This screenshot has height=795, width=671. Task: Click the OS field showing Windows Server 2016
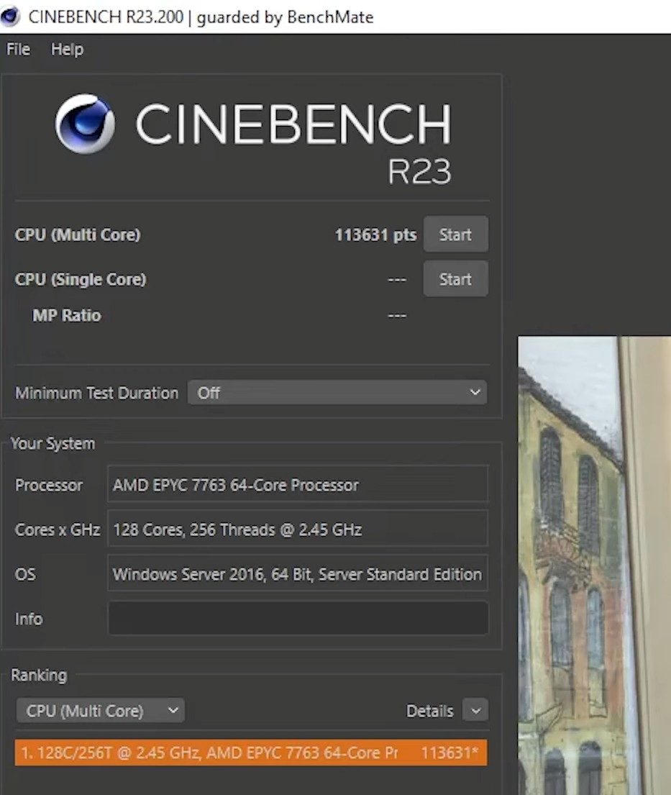(297, 574)
